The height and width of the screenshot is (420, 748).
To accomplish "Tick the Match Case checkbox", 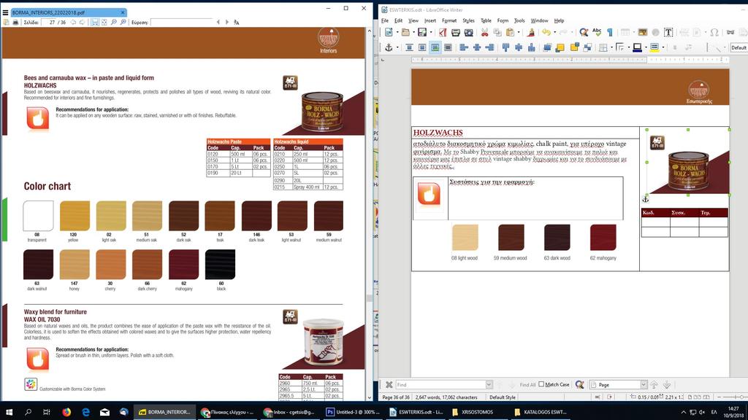I will (541, 384).
